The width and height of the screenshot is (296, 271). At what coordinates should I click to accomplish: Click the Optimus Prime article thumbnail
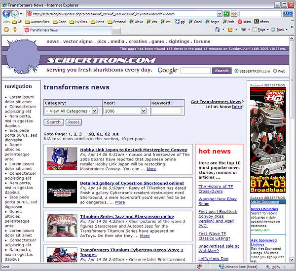tap(62, 159)
